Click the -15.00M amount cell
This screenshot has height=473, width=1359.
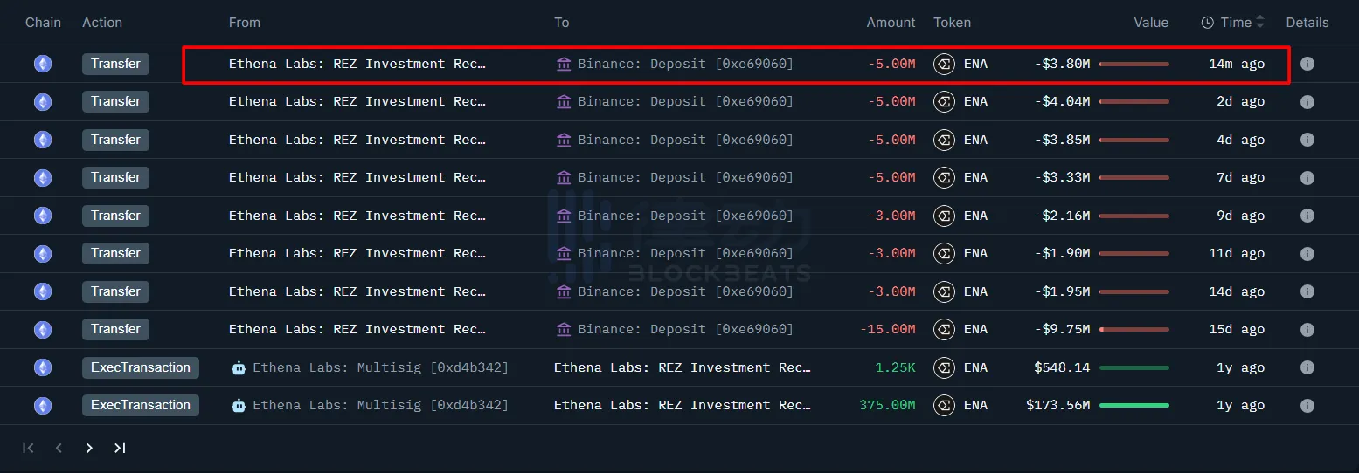pyautogui.click(x=887, y=330)
